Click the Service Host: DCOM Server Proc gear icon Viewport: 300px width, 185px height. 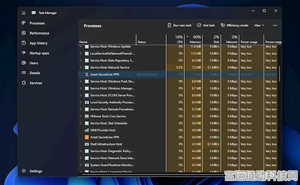point(87,95)
